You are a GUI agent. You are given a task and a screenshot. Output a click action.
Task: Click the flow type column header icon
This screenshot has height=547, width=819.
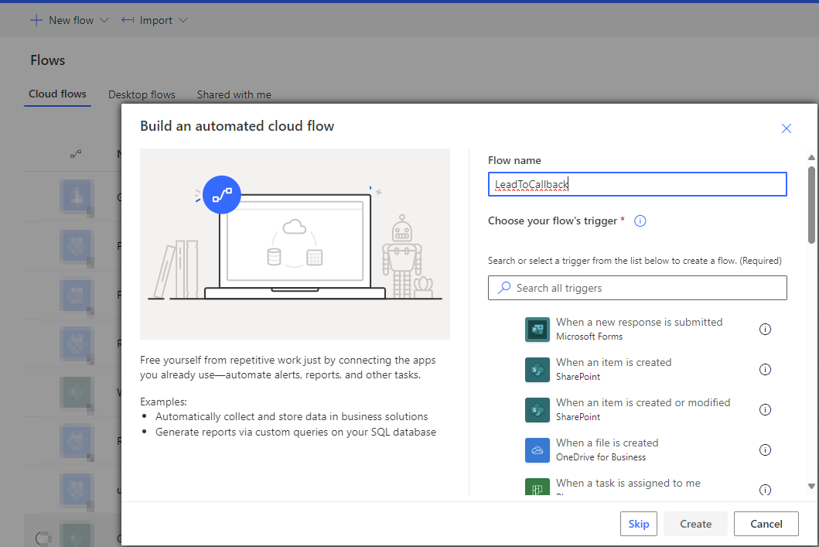(76, 154)
